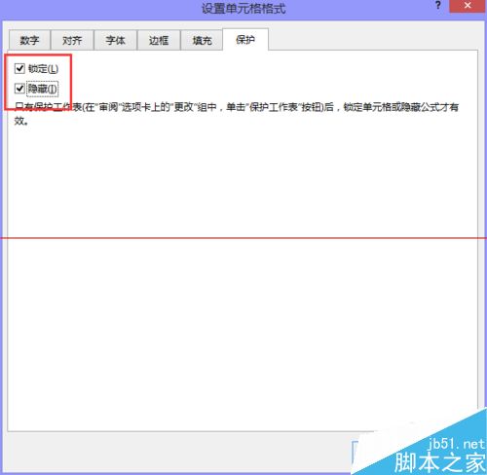Viewport: 487px width, 475px height.
Task: Close the 设置单元格格式 dialog
Action: point(468,6)
